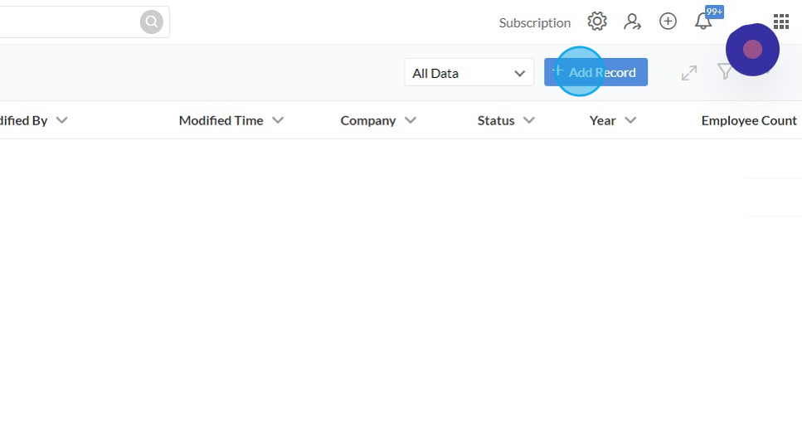Screen dimensions: 802x447
Task: Expand the Modified By column chevron
Action: click(x=62, y=120)
